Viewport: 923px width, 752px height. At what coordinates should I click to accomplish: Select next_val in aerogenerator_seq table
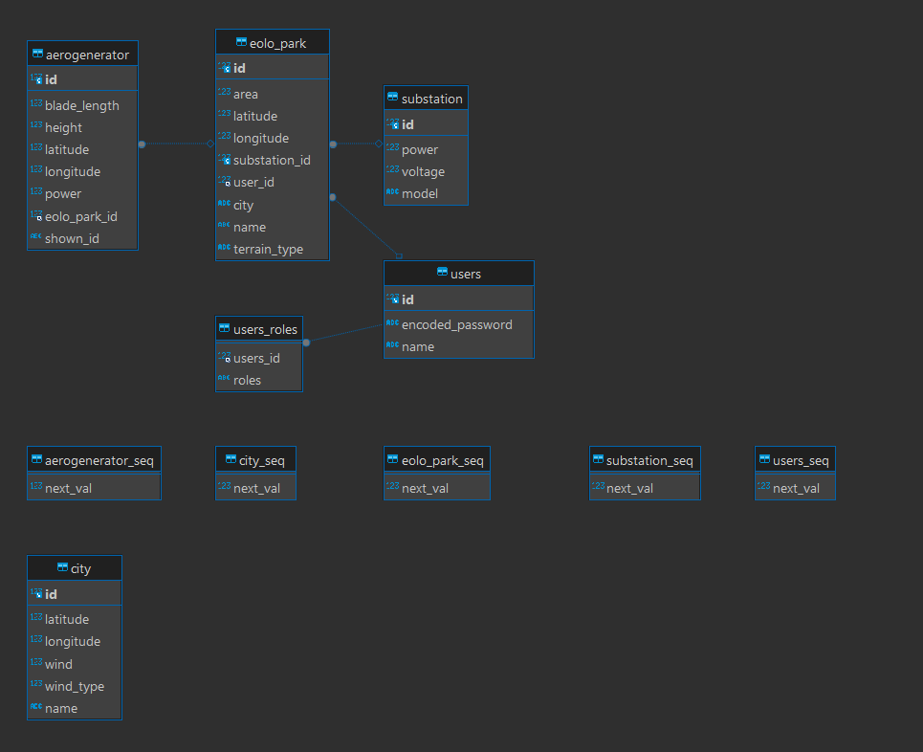[94, 488]
